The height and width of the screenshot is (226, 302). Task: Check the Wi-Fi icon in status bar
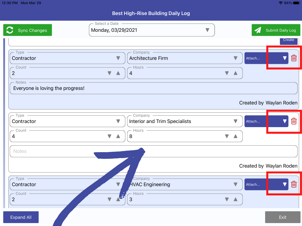coord(281,3)
